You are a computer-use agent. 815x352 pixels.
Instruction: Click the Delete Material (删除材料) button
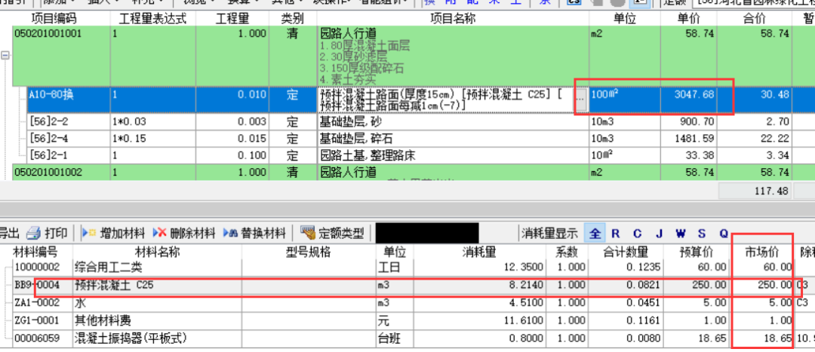click(x=184, y=232)
